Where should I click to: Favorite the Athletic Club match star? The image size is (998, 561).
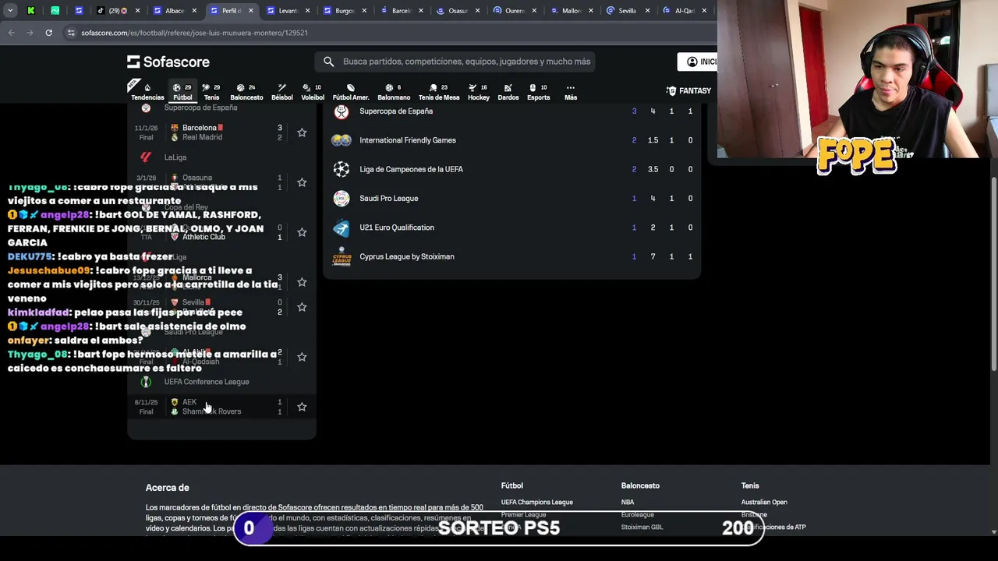(302, 232)
